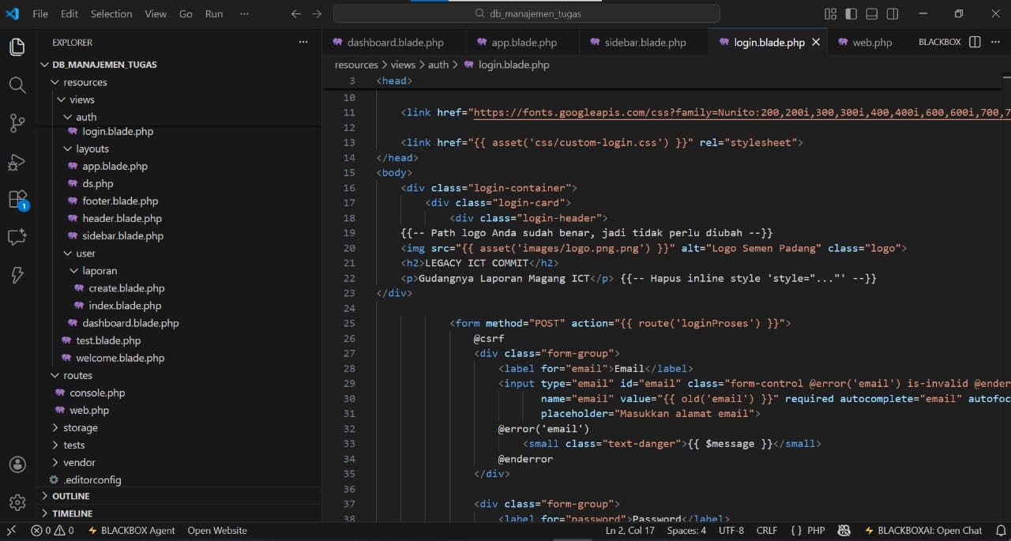Screen dimensions: 1011x541
Task: Open the Source Control view
Action: (x=17, y=122)
